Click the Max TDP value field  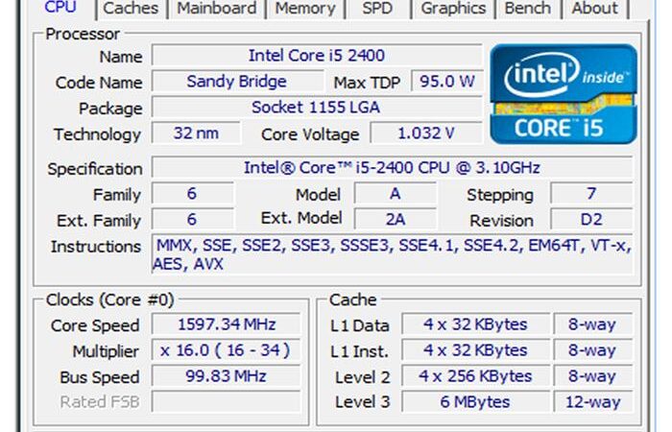click(446, 82)
